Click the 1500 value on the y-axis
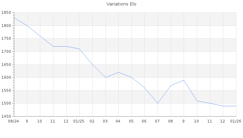This screenshot has height=138, width=243. [x=6, y=103]
